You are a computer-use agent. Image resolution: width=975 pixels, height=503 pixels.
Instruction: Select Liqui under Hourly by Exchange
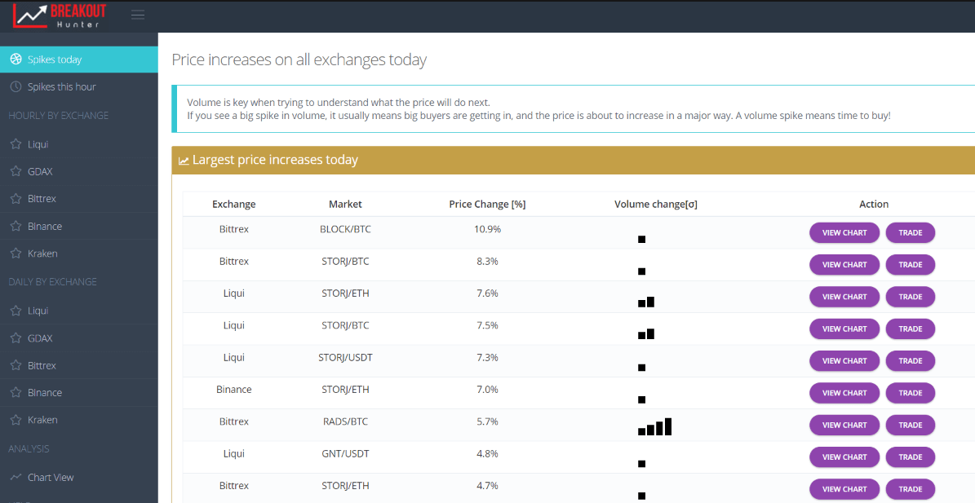click(x=79, y=144)
